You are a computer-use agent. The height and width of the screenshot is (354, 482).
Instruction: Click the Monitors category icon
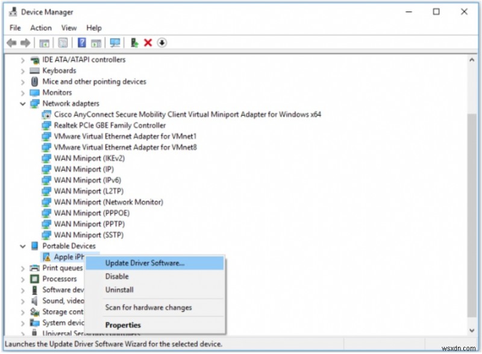35,93
